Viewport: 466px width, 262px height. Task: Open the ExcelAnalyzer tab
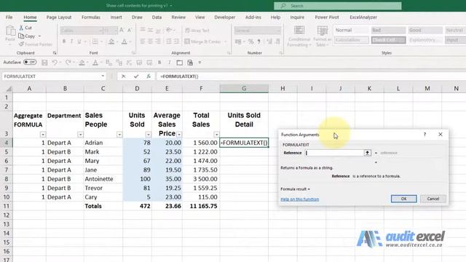(363, 17)
